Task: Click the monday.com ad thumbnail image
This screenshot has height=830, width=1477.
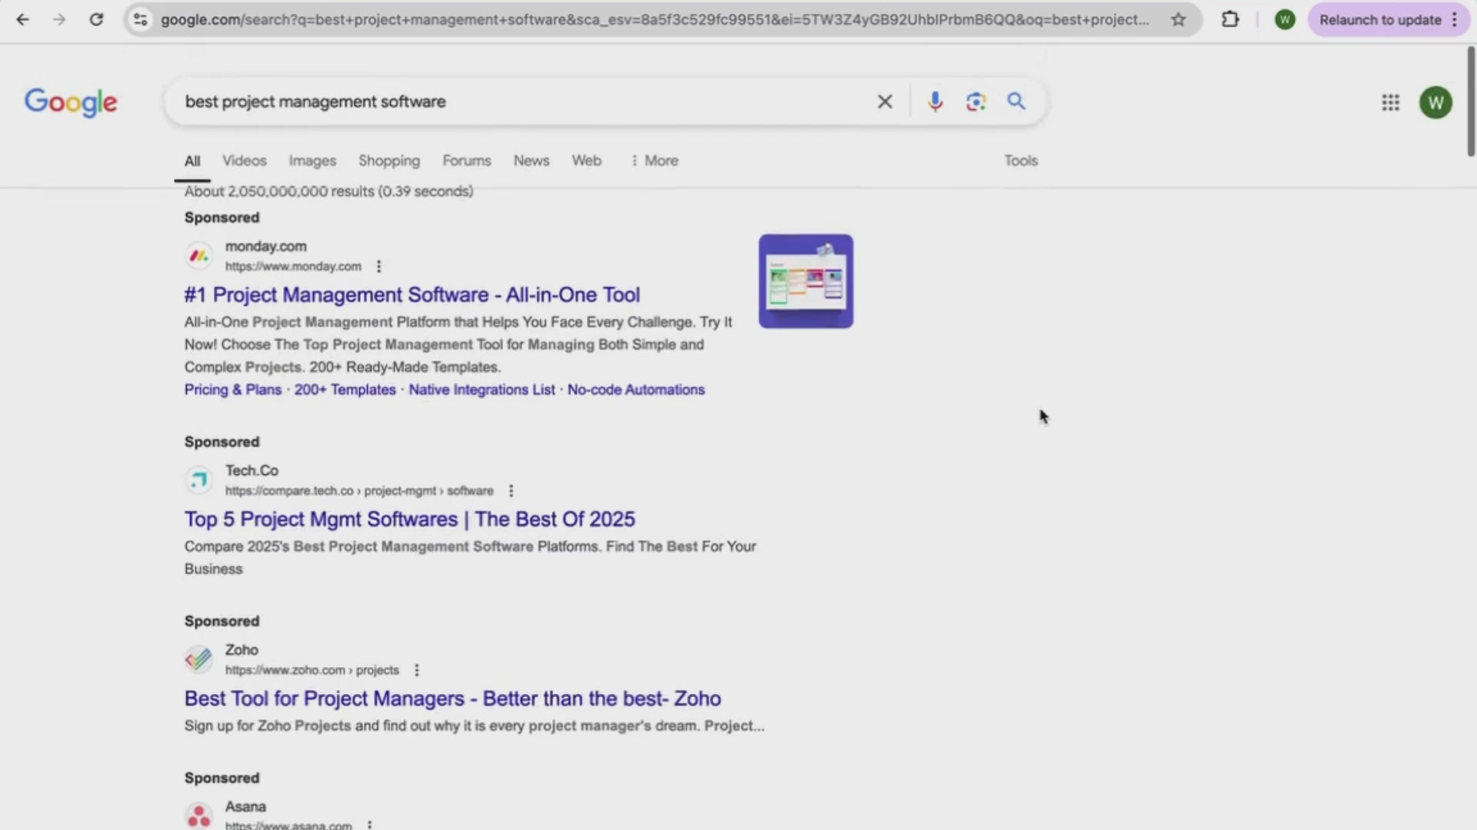Action: pos(805,281)
